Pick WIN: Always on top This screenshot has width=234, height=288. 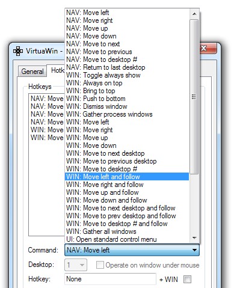[x=127, y=83]
